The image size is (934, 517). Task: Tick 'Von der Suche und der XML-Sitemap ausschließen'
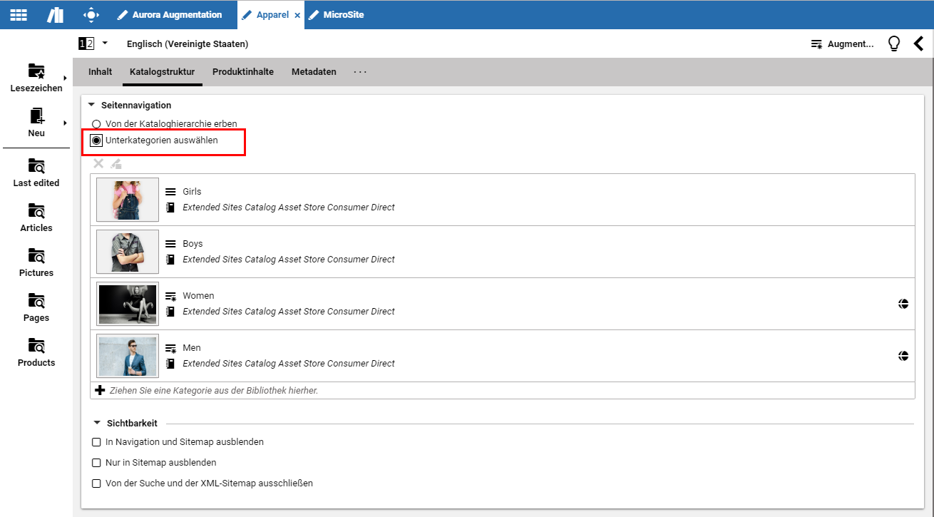(x=96, y=483)
